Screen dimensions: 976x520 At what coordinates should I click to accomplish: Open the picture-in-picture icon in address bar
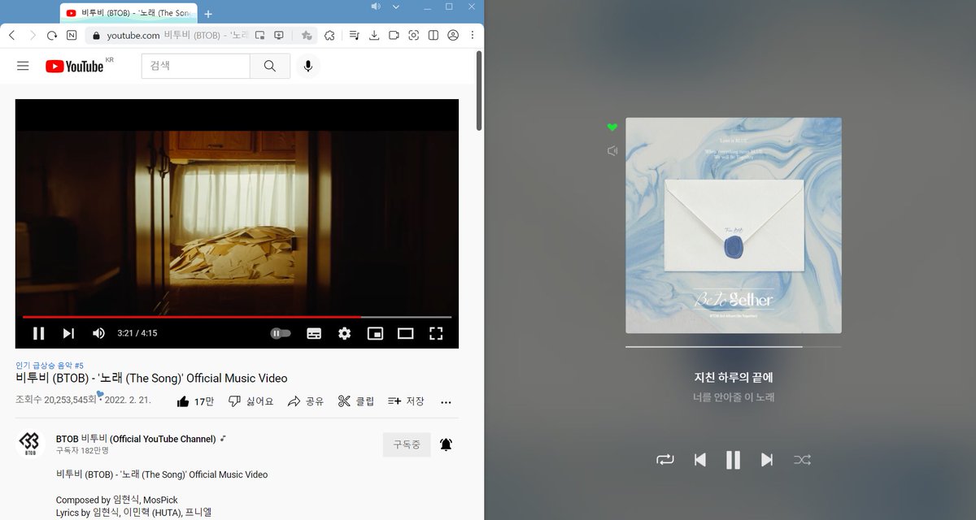click(x=260, y=36)
